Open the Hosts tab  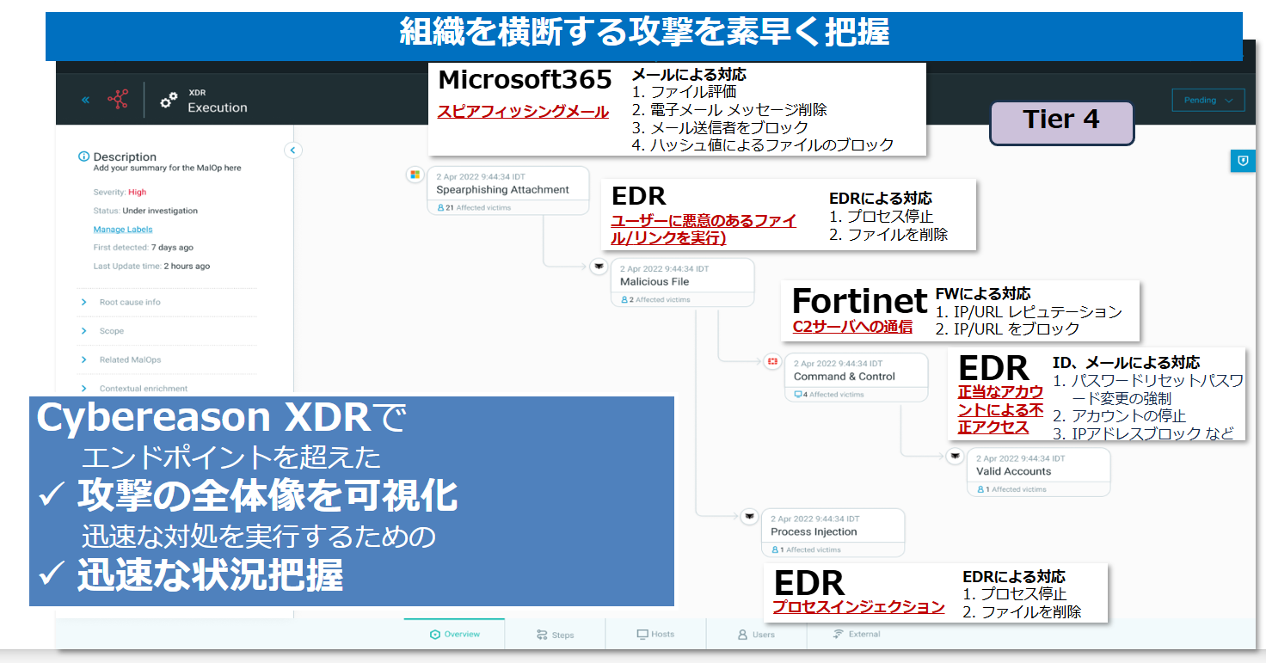[656, 635]
